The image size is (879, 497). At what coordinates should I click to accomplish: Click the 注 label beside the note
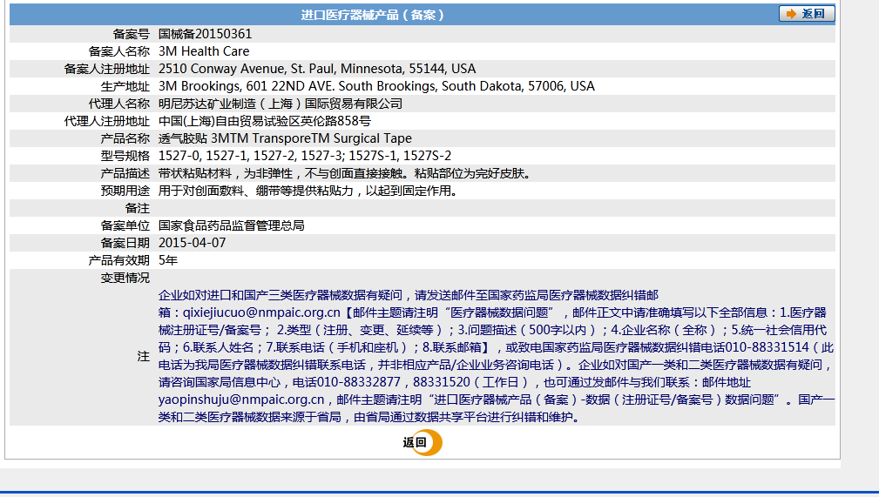pos(144,356)
